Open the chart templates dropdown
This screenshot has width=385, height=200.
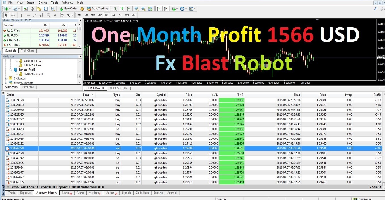pyautogui.click(x=192, y=9)
